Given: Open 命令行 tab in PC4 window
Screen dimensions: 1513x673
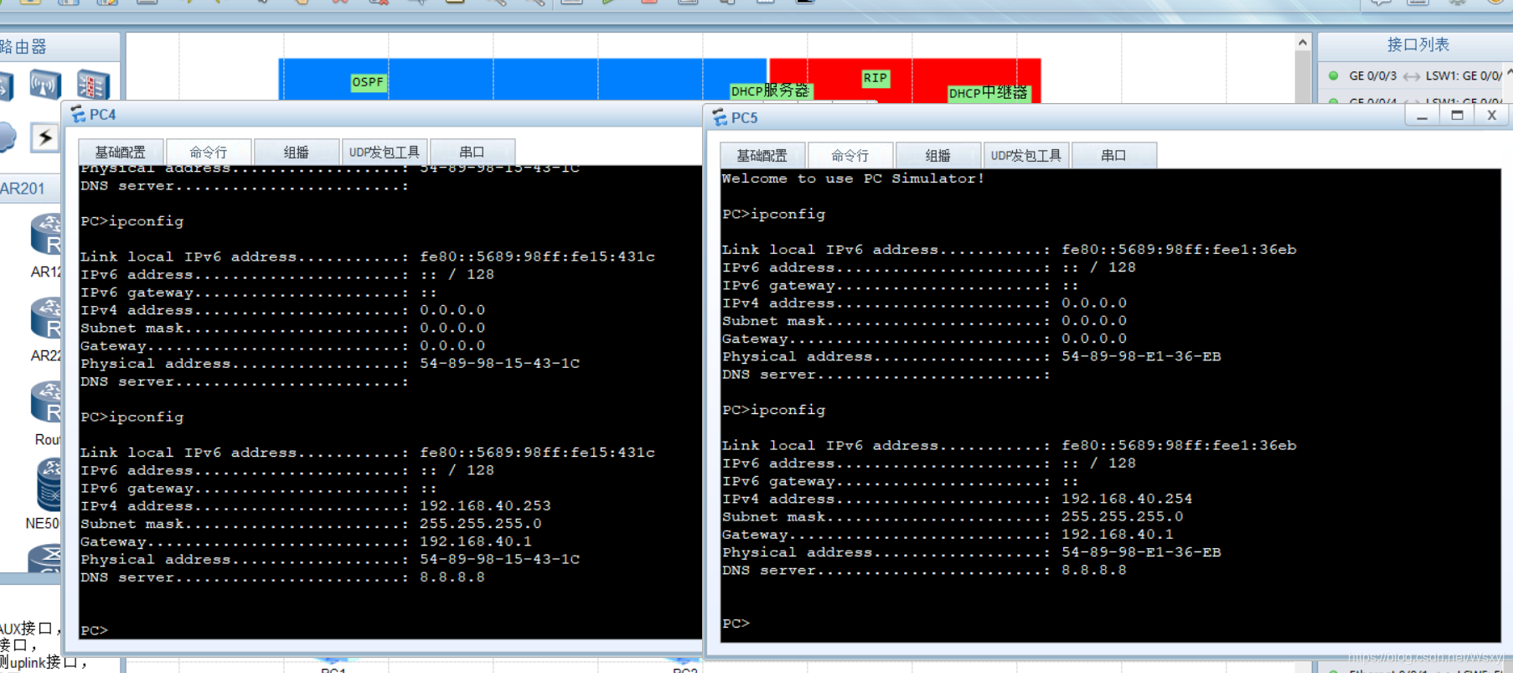Looking at the screenshot, I should click(209, 152).
